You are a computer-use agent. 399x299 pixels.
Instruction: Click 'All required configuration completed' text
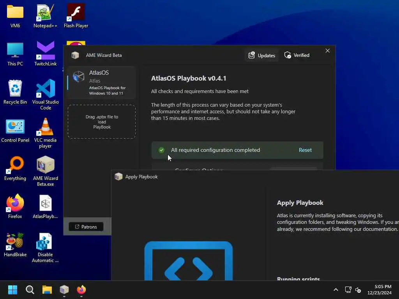click(215, 150)
